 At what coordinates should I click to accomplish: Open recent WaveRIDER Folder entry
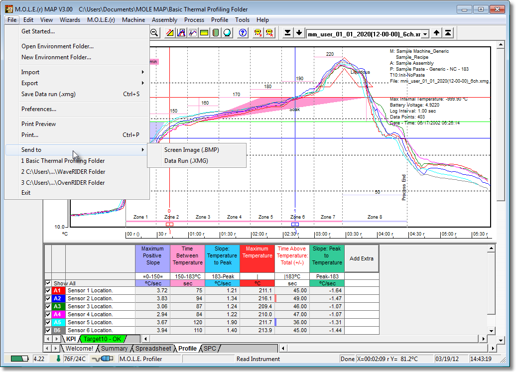tap(77, 172)
